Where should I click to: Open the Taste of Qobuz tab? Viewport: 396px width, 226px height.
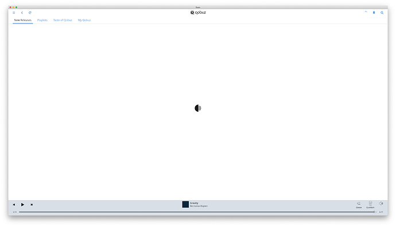(x=63, y=20)
